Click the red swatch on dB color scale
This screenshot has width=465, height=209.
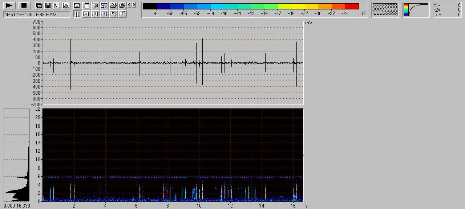pos(352,6)
